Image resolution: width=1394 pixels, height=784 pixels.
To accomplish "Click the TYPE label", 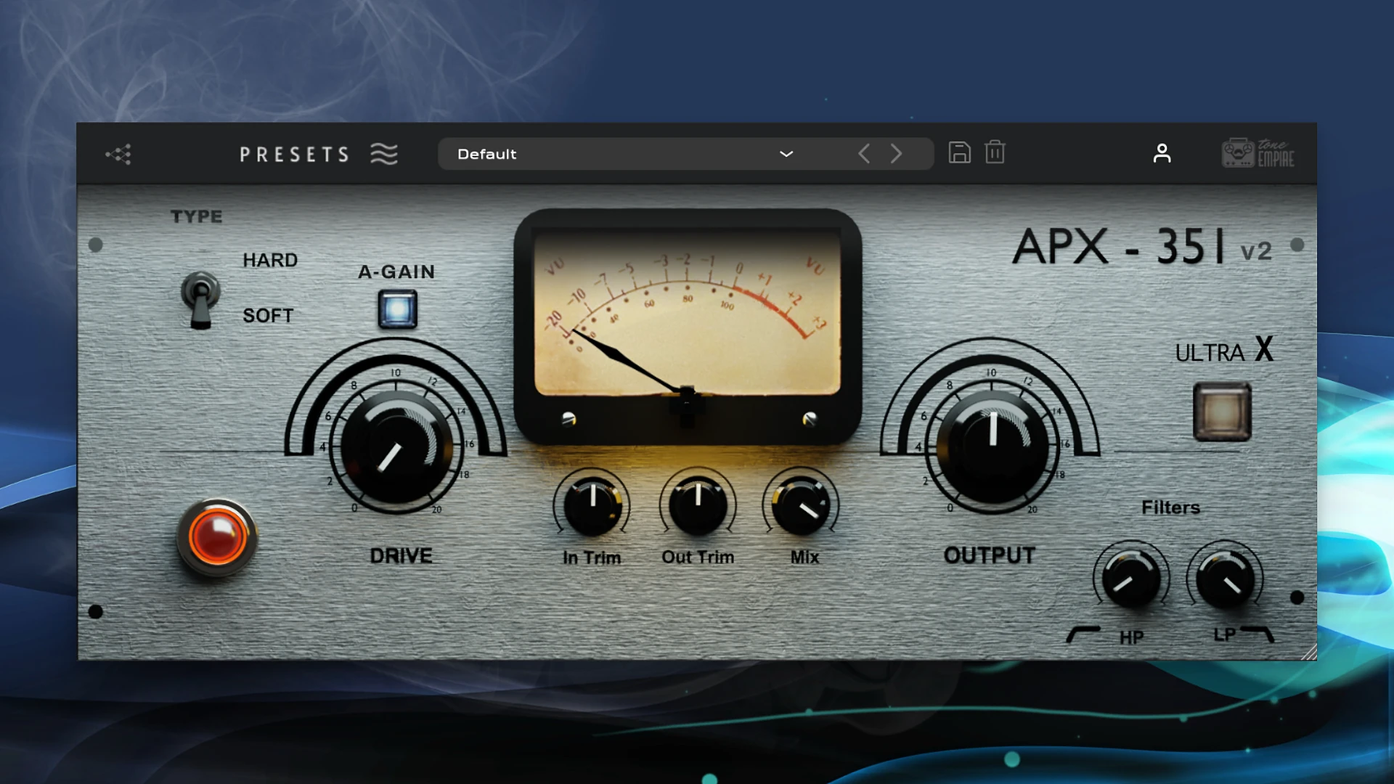I will 196,216.
